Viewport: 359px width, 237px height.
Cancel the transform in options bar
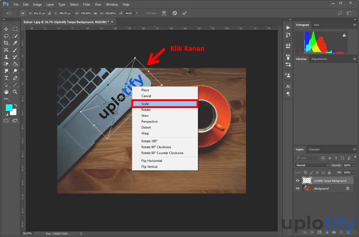click(x=175, y=13)
